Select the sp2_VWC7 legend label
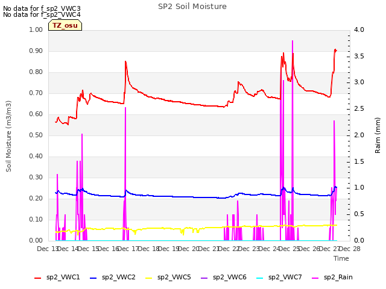The width and height of the screenshot is (386, 289). coord(285,278)
